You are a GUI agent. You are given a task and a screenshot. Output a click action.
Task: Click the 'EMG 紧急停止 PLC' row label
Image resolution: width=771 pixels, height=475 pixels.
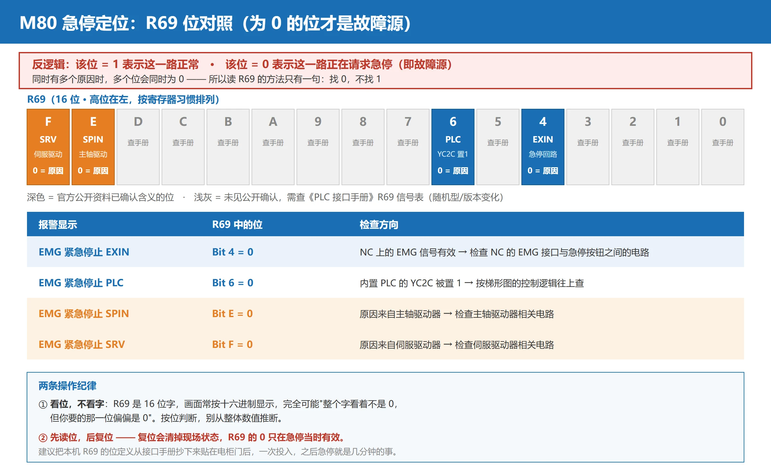pos(81,283)
